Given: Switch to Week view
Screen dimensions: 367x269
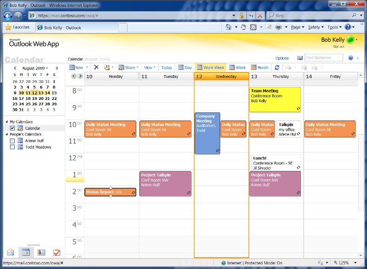Looking at the screenshot, I should (x=237, y=67).
